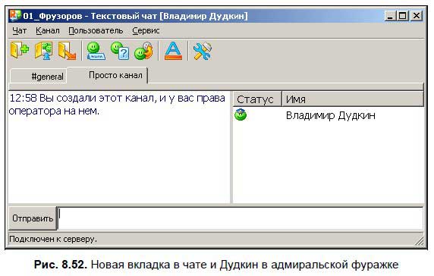434x276 pixels.
Task: Click the smiley with question mark icon
Action: [x=120, y=51]
